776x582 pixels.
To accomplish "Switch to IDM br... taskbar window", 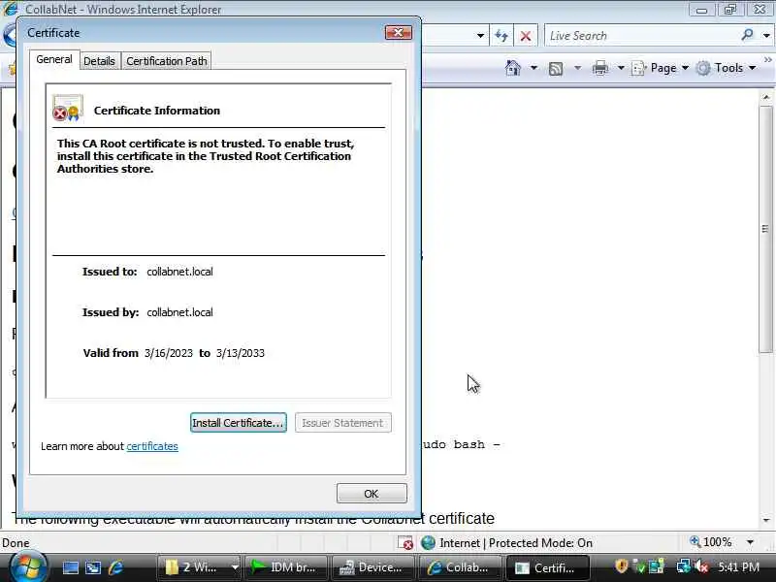I will pyautogui.click(x=285, y=567).
